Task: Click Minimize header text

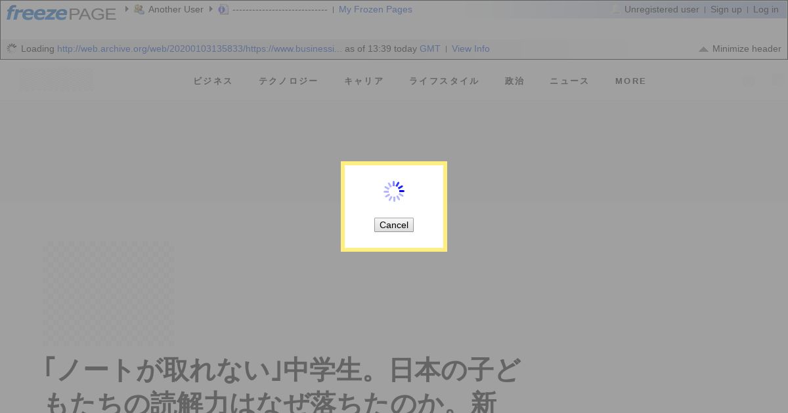Action: click(747, 49)
